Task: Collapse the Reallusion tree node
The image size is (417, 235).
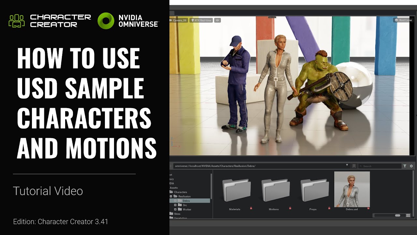Action: point(171,196)
